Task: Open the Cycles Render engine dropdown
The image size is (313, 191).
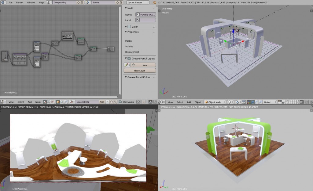Action: click(138, 2)
